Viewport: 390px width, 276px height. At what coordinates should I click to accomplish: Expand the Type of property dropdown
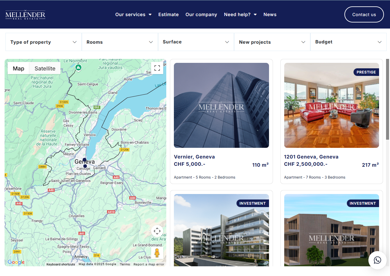tap(43, 42)
